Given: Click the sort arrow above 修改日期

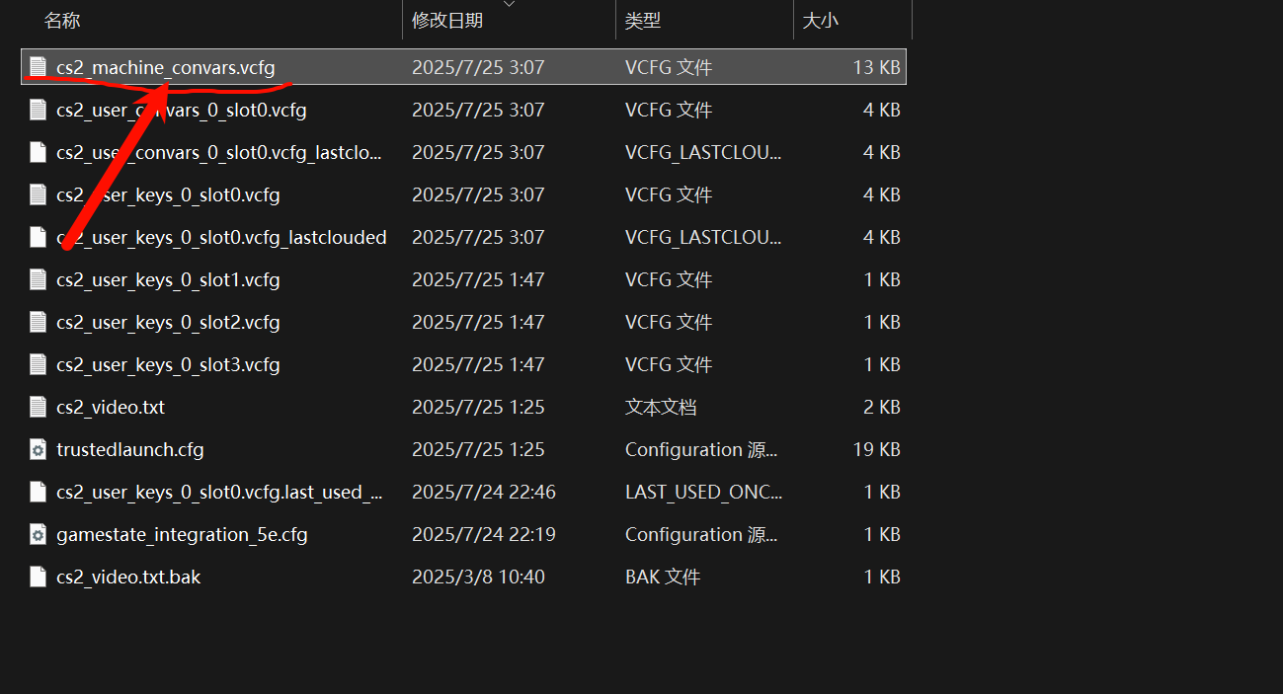Looking at the screenshot, I should click(509, 4).
